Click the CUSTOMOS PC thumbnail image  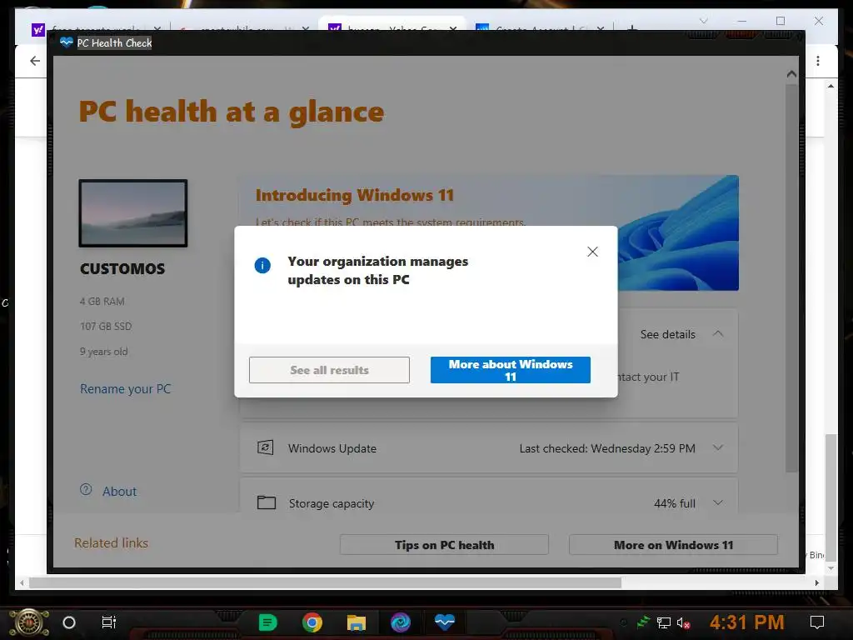click(x=133, y=213)
